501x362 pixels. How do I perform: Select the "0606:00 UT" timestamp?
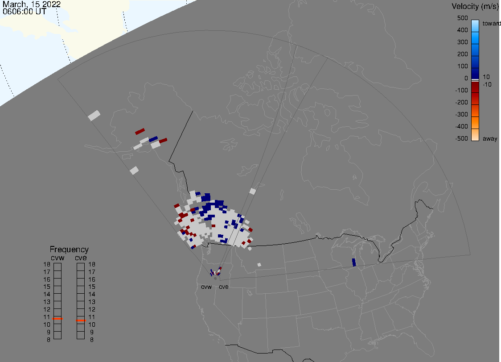tap(24, 12)
